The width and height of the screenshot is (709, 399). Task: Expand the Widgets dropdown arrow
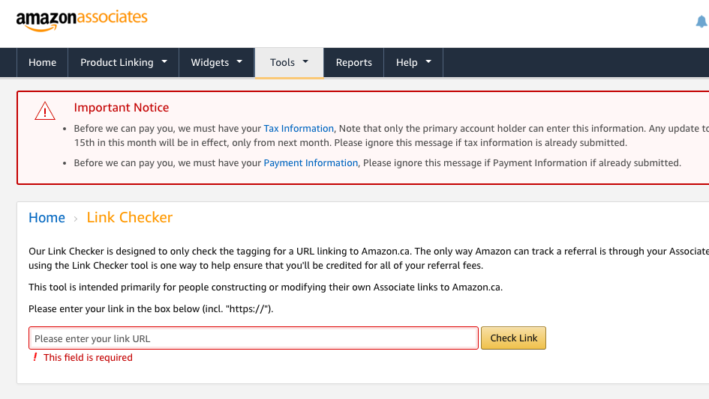[x=239, y=61]
